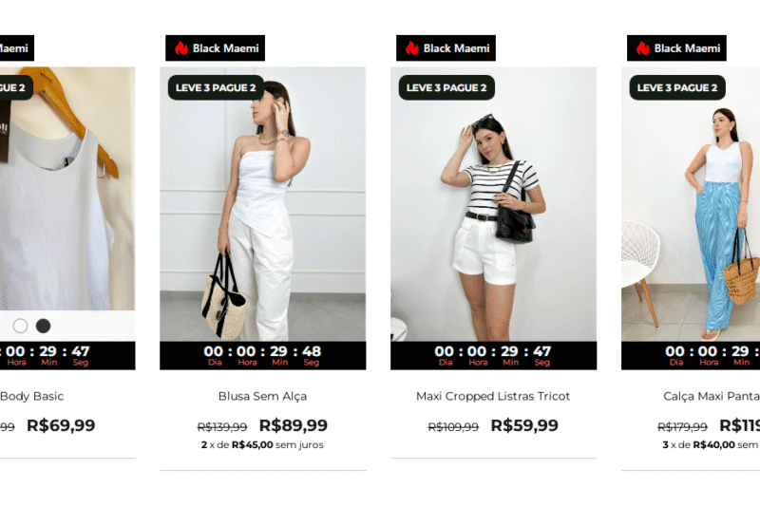The height and width of the screenshot is (506, 760).
Task: Open the Maxi Cropped Listras Tricot product photo
Action: pos(493,204)
